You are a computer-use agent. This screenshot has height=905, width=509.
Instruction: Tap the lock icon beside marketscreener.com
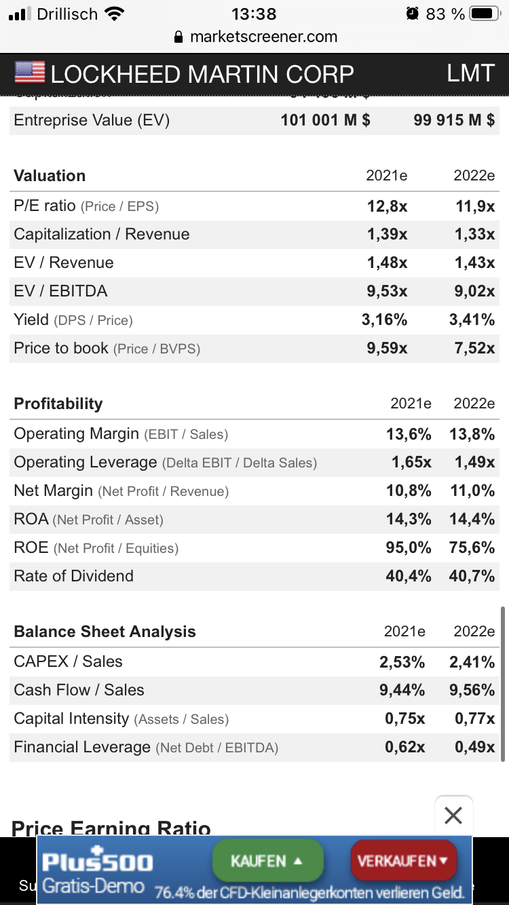coord(179,37)
